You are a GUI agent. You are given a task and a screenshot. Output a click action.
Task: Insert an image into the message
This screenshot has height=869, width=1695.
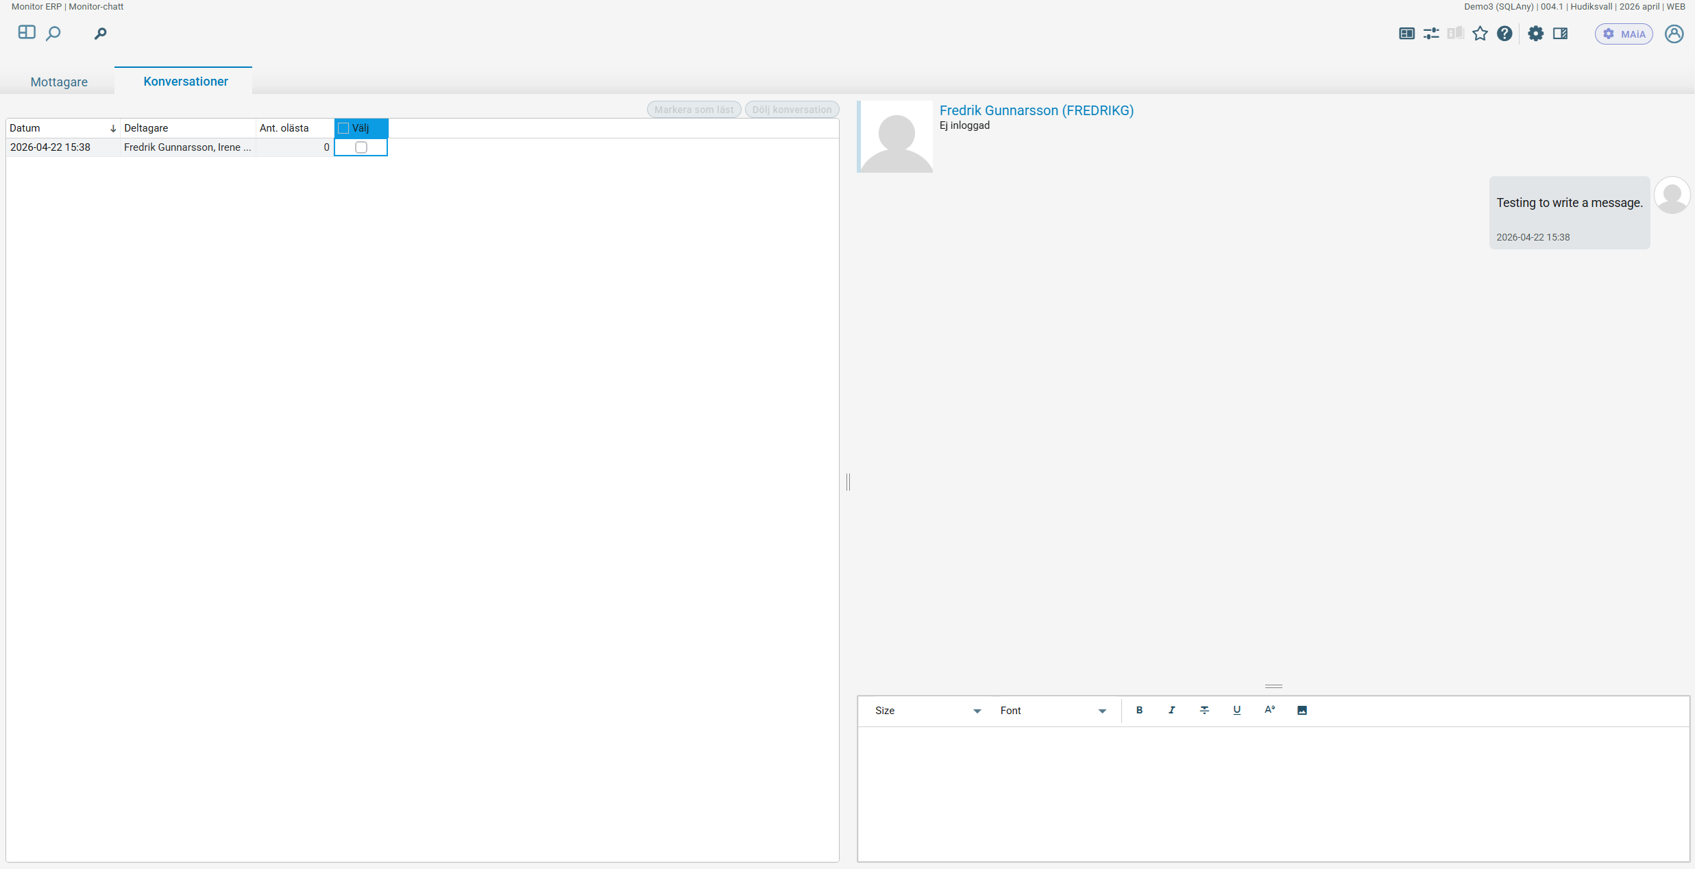pos(1302,710)
